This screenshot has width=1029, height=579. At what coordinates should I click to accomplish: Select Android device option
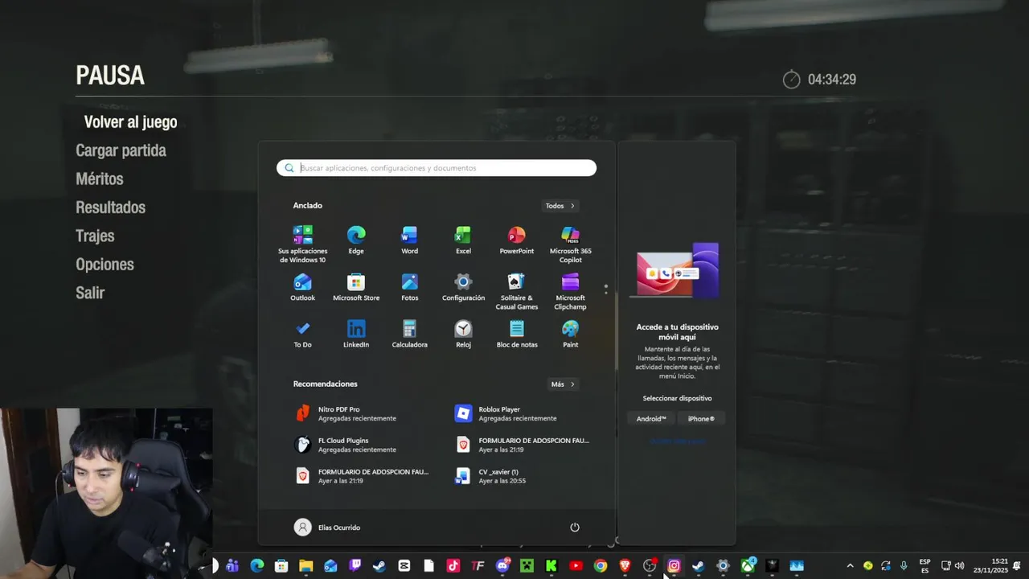(651, 418)
